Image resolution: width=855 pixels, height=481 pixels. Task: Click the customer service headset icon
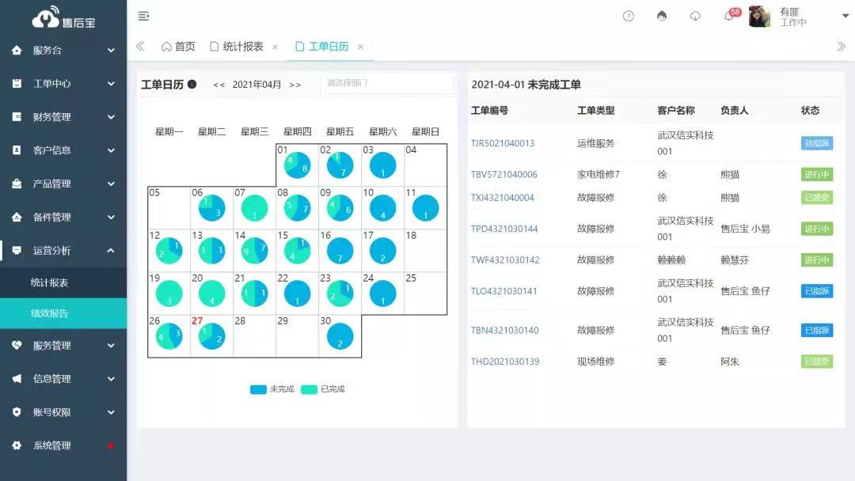(662, 16)
